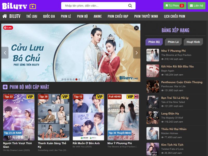The height and width of the screenshot is (156, 208).
Task: Switch to the Phim Lẻ ranking tab
Action: (173, 42)
